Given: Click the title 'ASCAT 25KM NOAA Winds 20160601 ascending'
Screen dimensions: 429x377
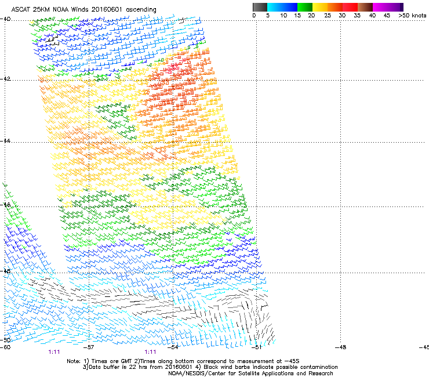Looking at the screenshot, I should pos(83,10).
